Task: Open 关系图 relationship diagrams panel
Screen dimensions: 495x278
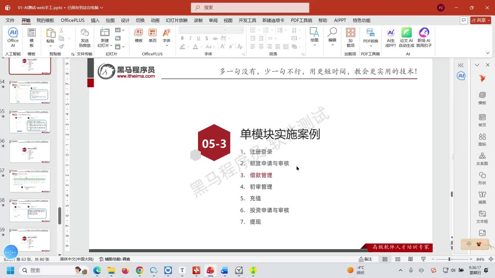Action: [x=482, y=159]
